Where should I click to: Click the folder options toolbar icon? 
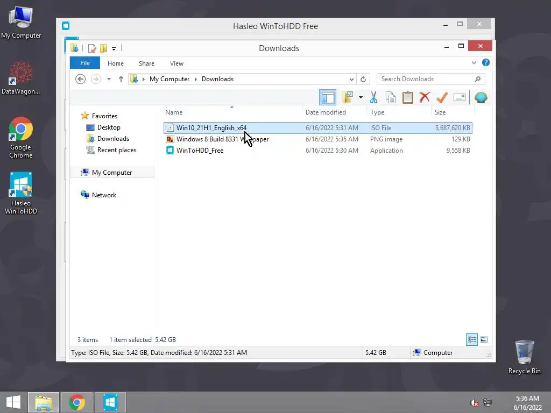click(x=348, y=97)
